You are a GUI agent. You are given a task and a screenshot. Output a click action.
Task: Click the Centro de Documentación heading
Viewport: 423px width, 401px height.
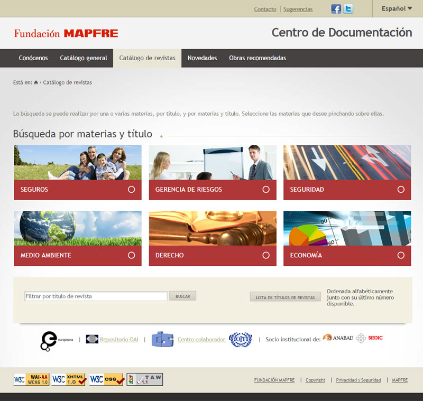pyautogui.click(x=342, y=33)
